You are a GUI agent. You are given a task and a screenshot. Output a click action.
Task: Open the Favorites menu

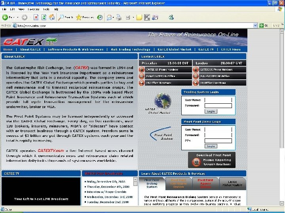click(33, 9)
